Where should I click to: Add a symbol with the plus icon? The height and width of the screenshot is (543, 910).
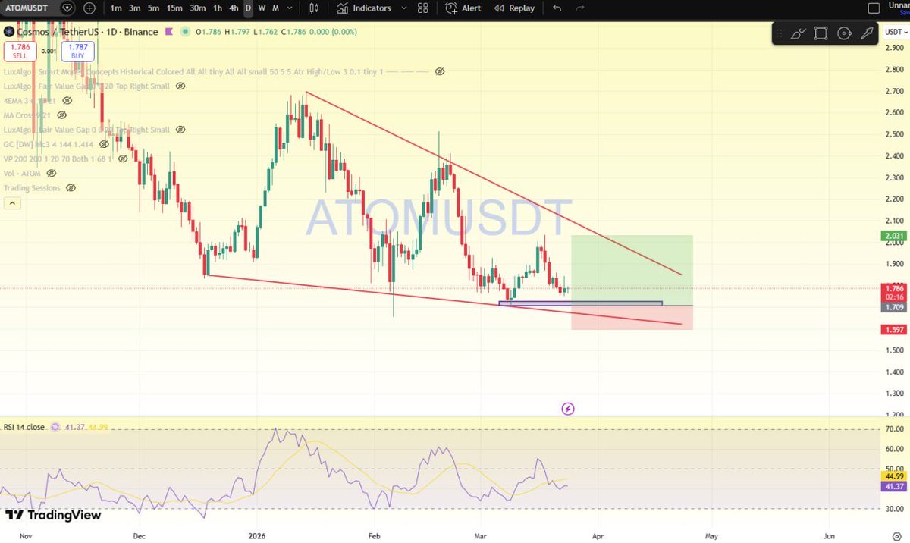tap(89, 8)
